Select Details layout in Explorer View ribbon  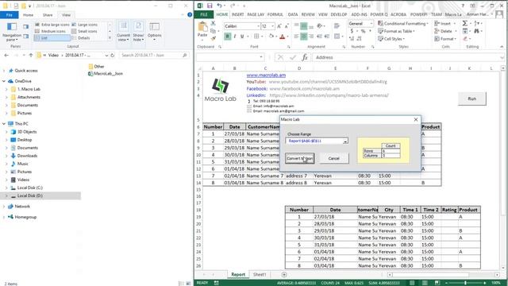[80, 38]
